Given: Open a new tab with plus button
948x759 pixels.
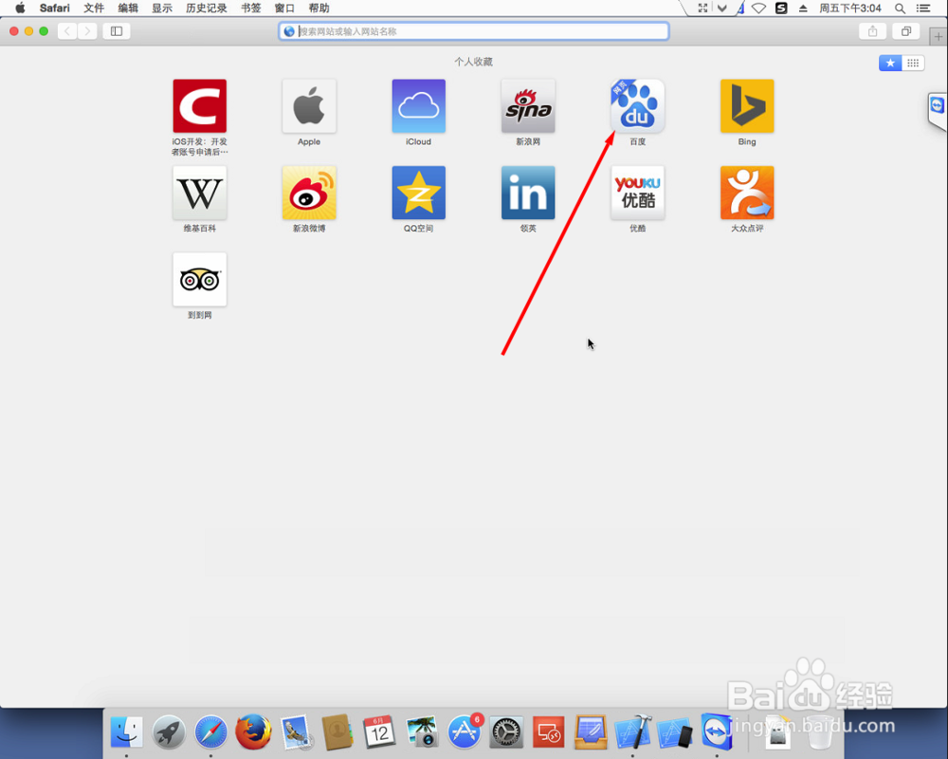Looking at the screenshot, I should click(x=939, y=36).
